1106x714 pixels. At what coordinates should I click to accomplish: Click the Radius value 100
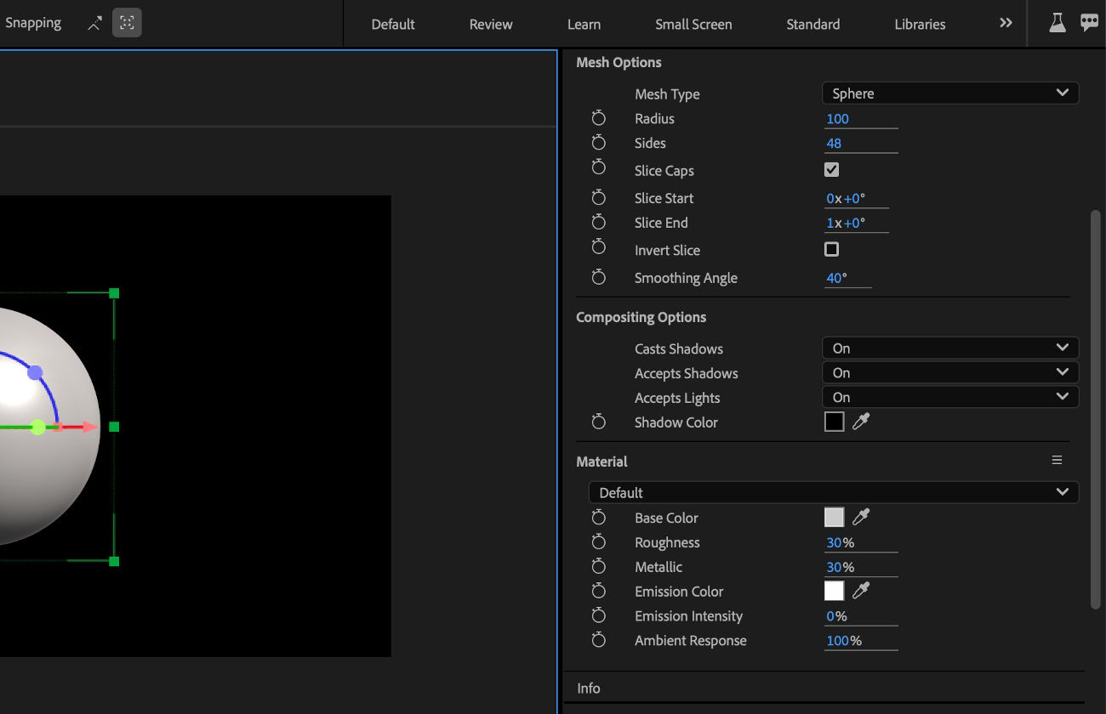coord(838,119)
